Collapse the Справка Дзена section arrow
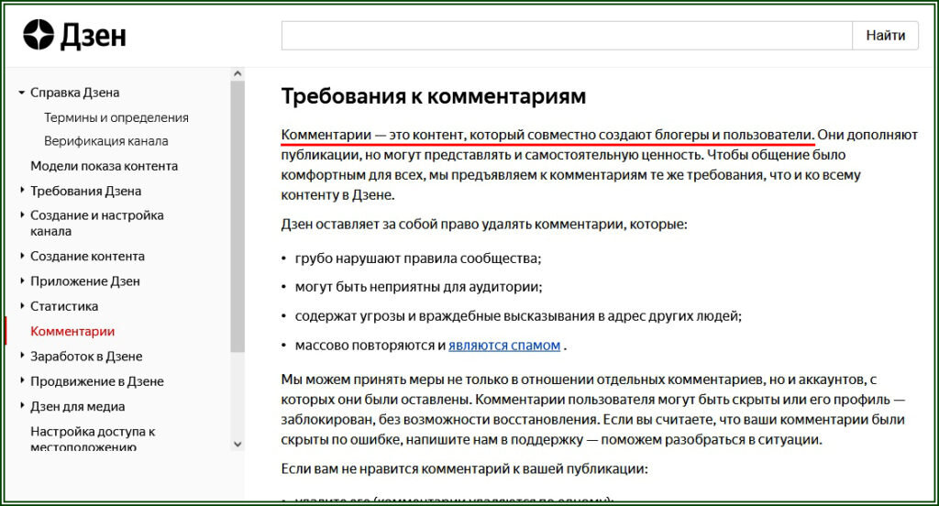Image resolution: width=939 pixels, height=506 pixels. click(22, 93)
